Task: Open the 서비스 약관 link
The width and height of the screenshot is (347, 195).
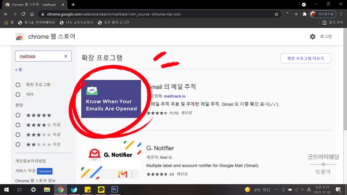Action: pyautogui.click(x=25, y=171)
